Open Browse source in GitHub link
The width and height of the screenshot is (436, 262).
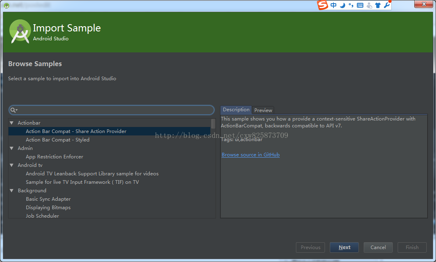click(x=251, y=155)
